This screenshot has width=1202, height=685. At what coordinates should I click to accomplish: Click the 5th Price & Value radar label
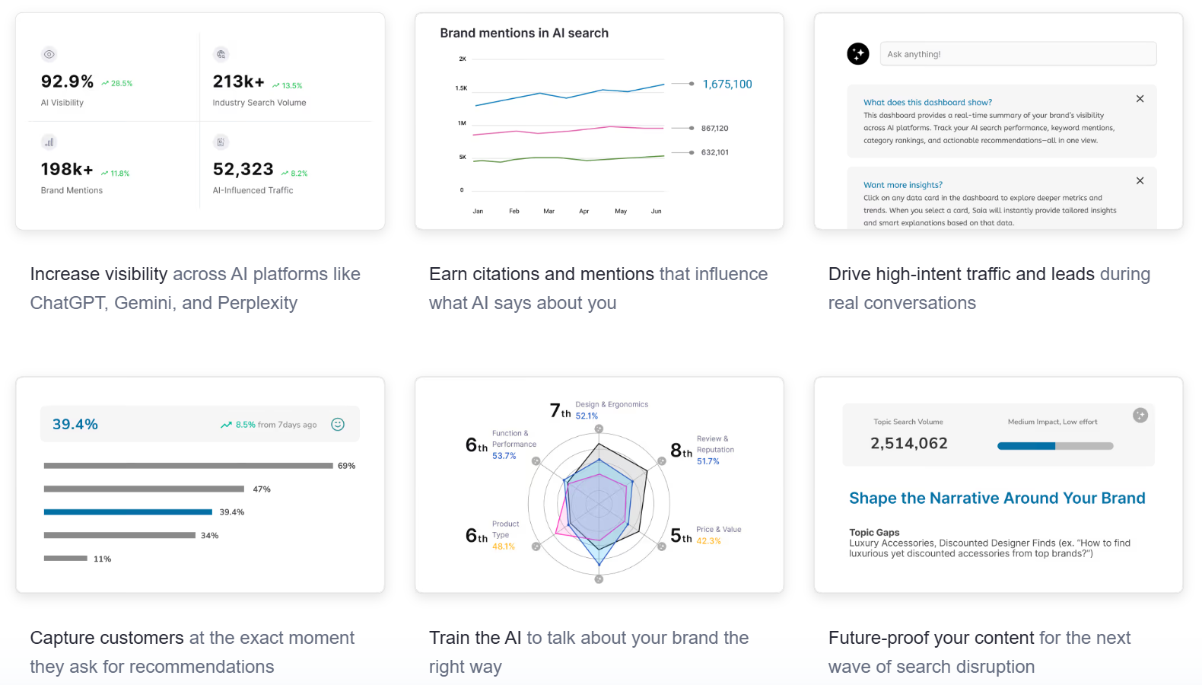click(x=705, y=535)
